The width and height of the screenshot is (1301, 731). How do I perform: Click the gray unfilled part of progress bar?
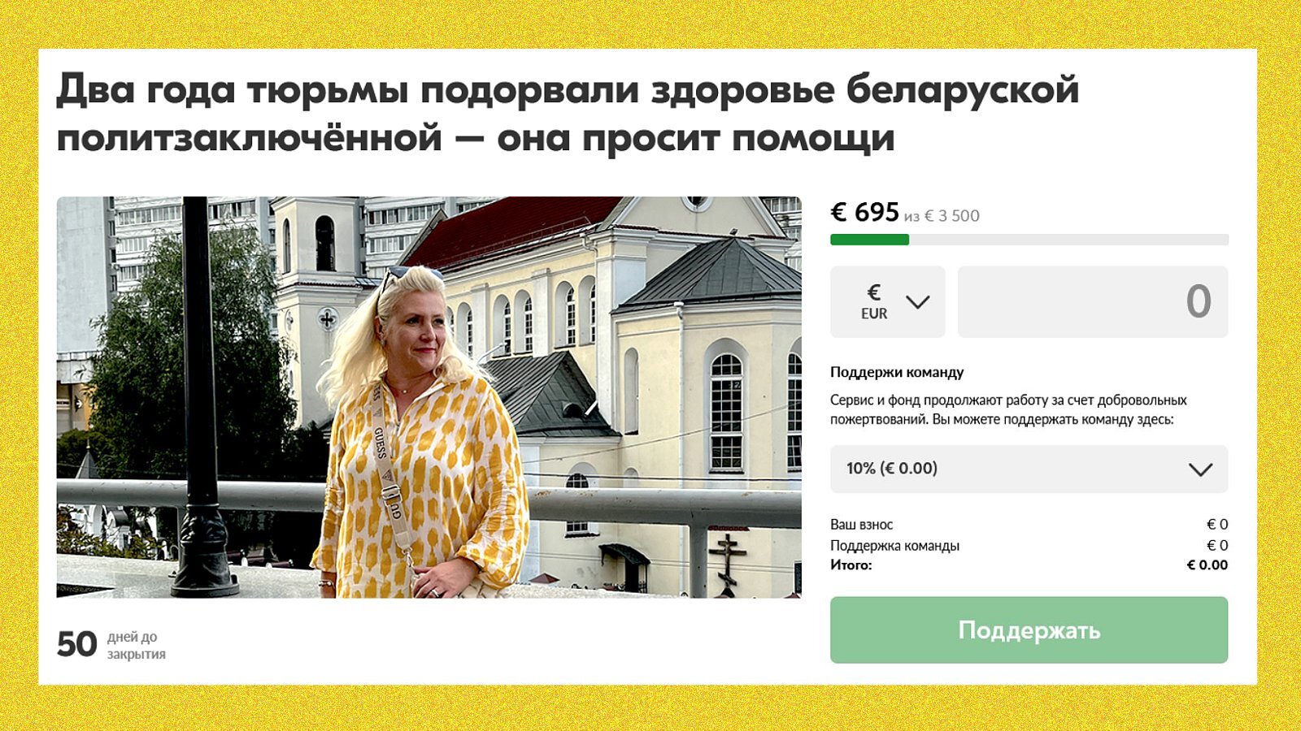tap(1068, 240)
